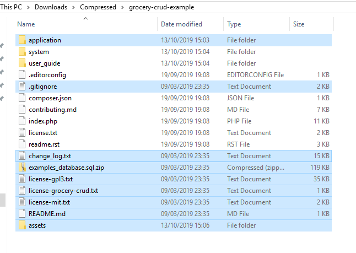The image size is (356, 253).
Task: Expand dropdown arrow after This PC
Action: click(x=28, y=8)
